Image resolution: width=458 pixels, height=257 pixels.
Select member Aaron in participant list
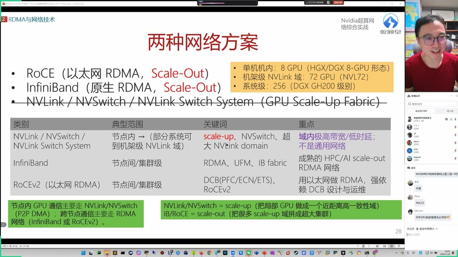coord(431,143)
